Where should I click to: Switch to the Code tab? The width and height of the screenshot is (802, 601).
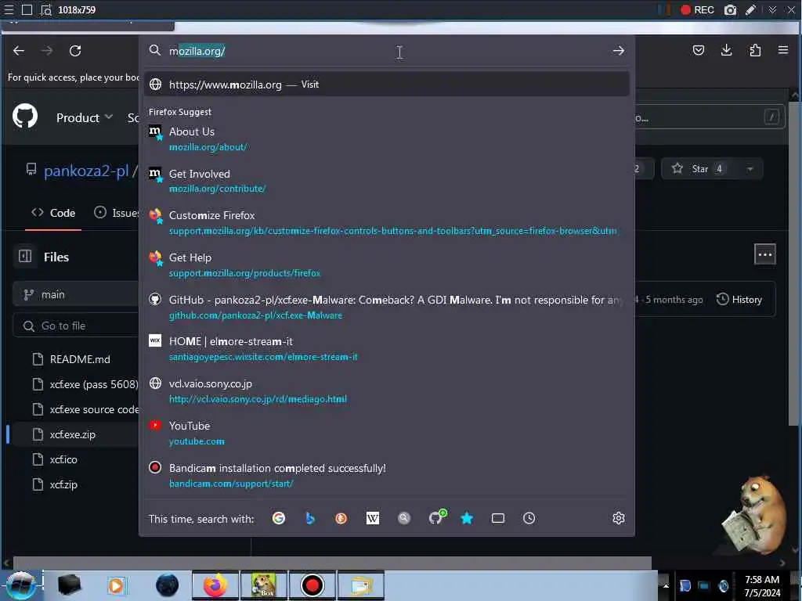click(53, 213)
